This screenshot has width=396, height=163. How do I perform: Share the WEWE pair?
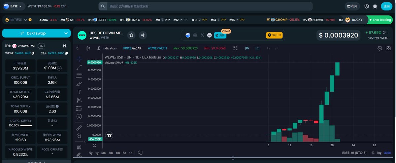point(143,35)
